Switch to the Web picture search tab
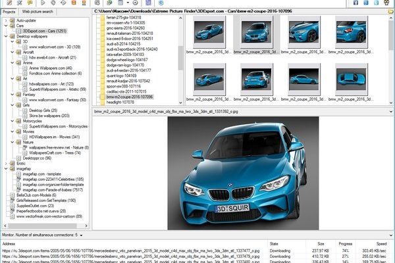 point(38,12)
